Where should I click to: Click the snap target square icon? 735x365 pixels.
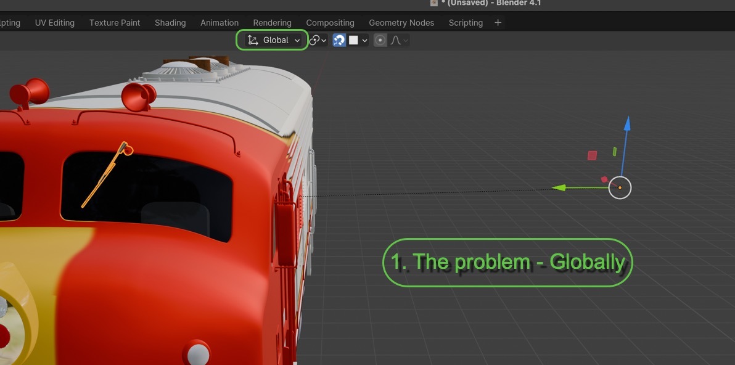coord(353,40)
